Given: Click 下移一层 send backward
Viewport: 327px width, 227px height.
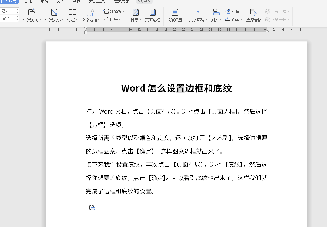Looking at the screenshot, I should tap(277, 19).
